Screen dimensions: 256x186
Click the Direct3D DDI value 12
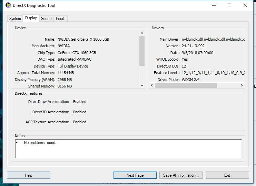[184, 66]
